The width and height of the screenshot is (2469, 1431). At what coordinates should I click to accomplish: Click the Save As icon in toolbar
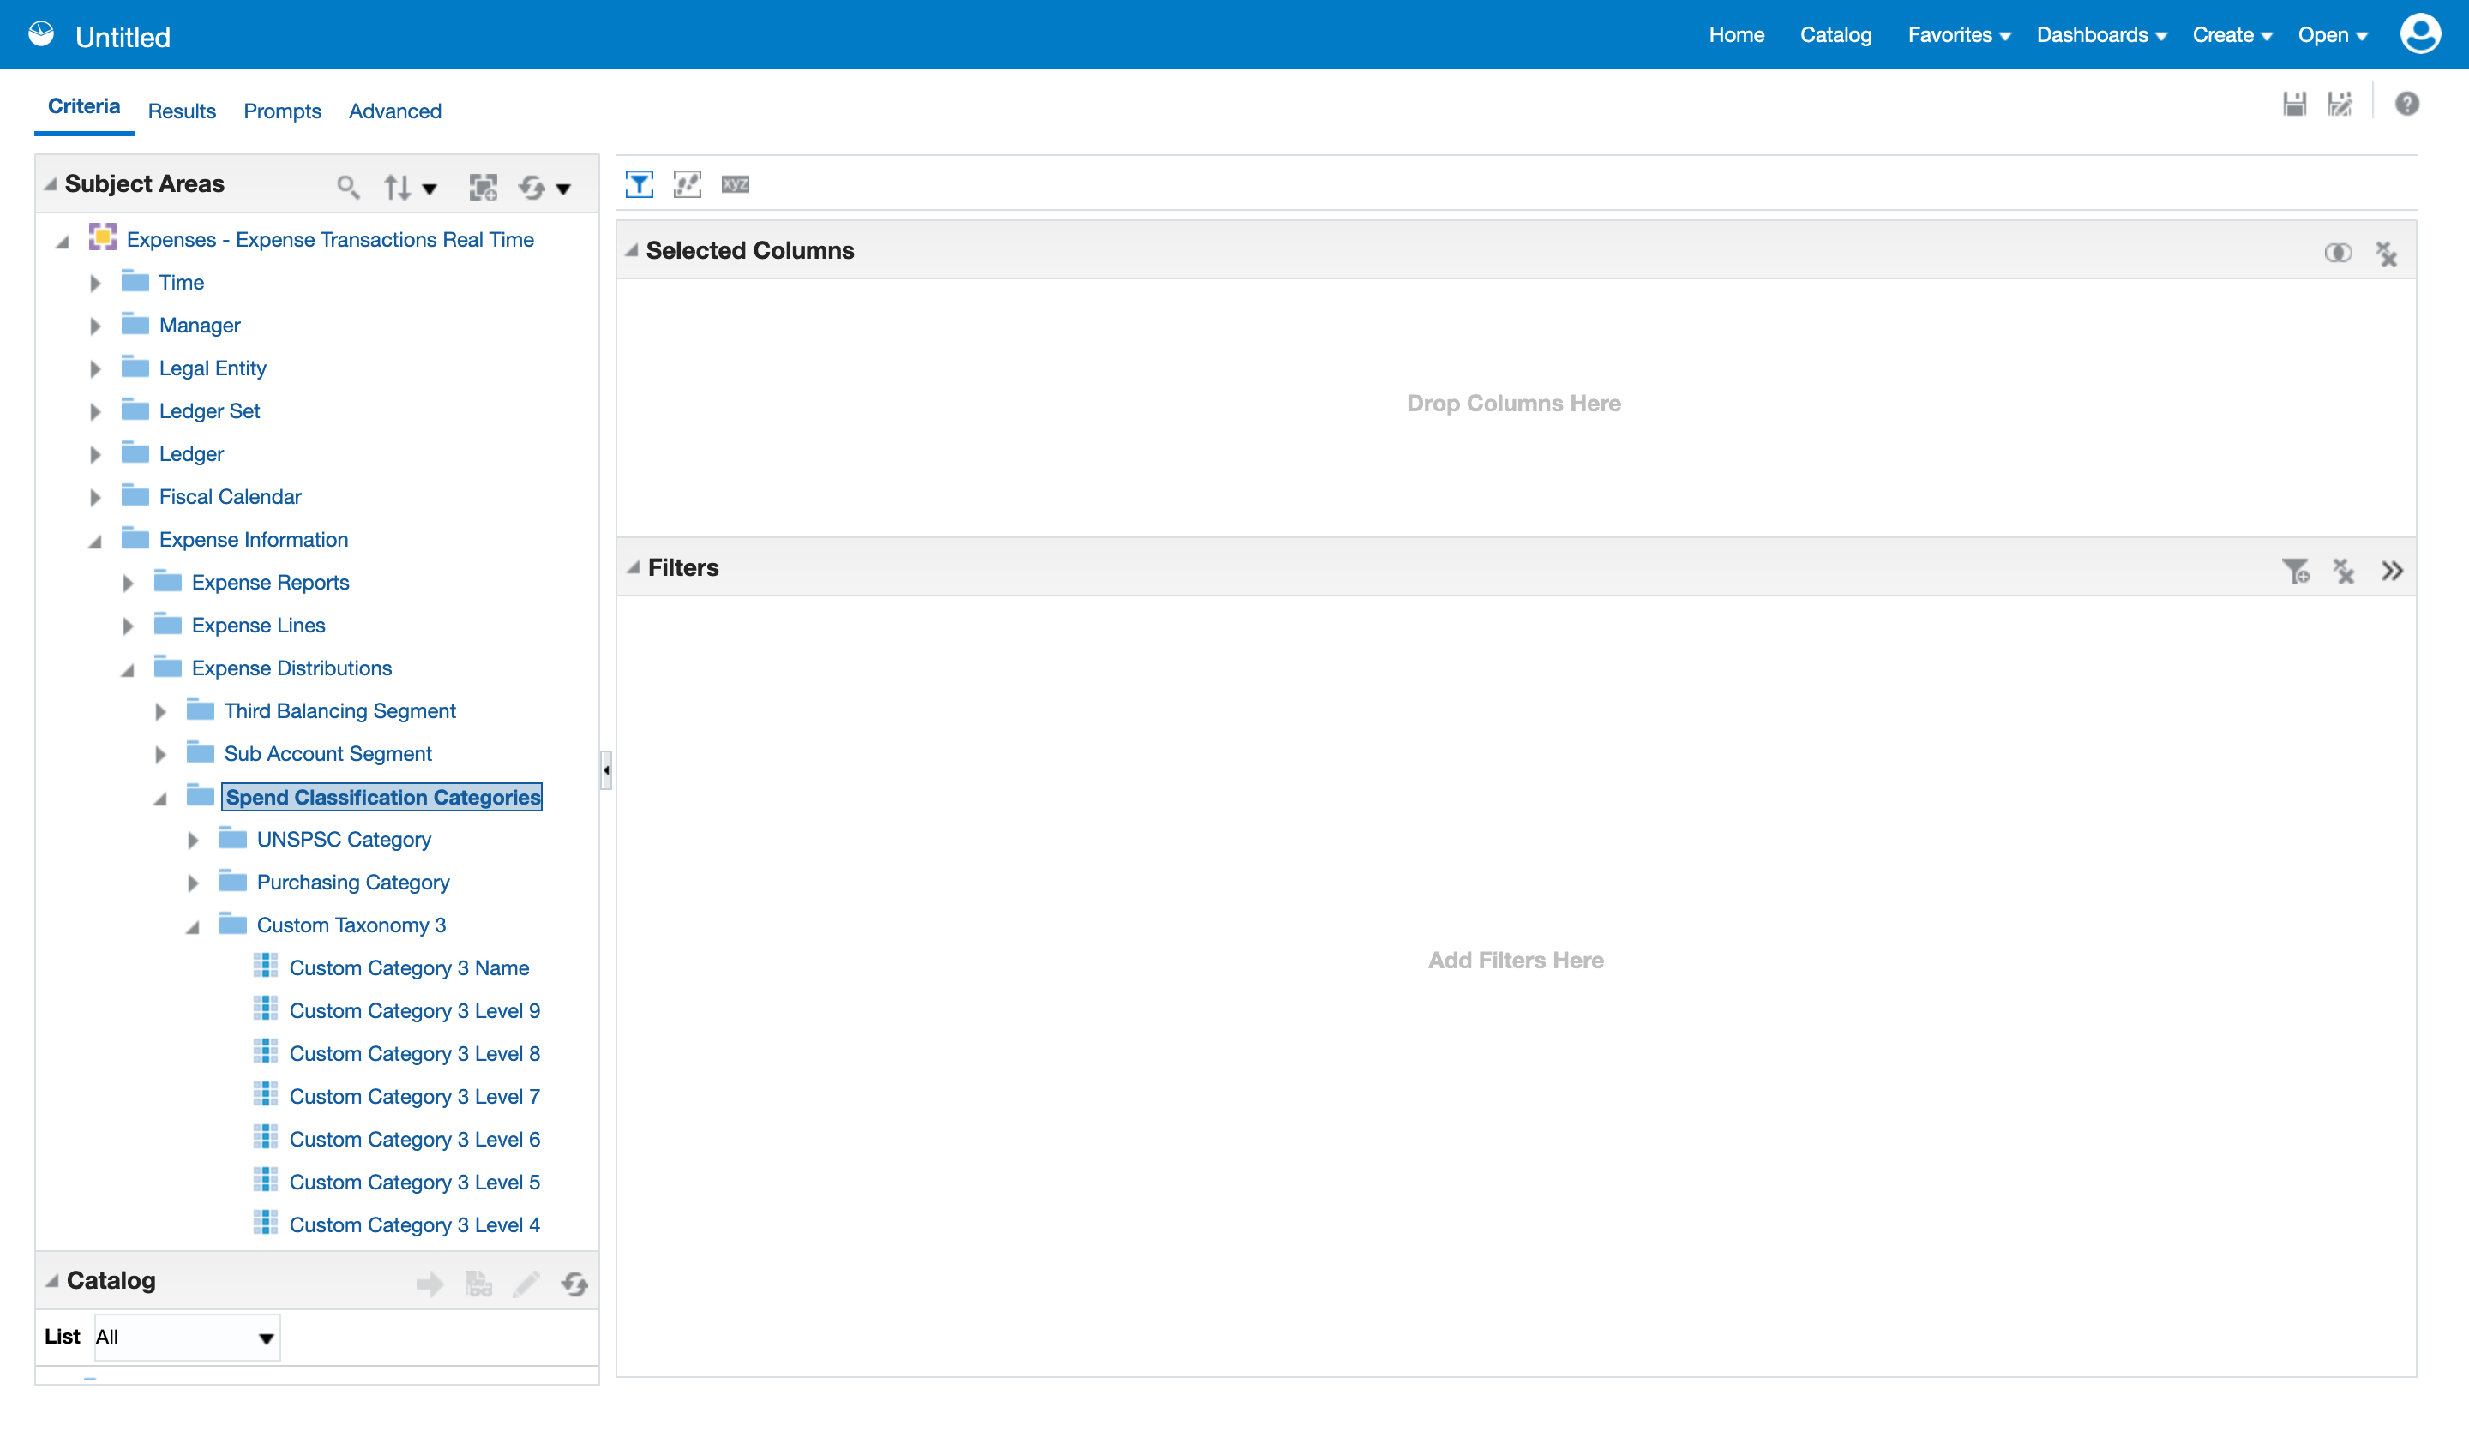coord(2340,104)
